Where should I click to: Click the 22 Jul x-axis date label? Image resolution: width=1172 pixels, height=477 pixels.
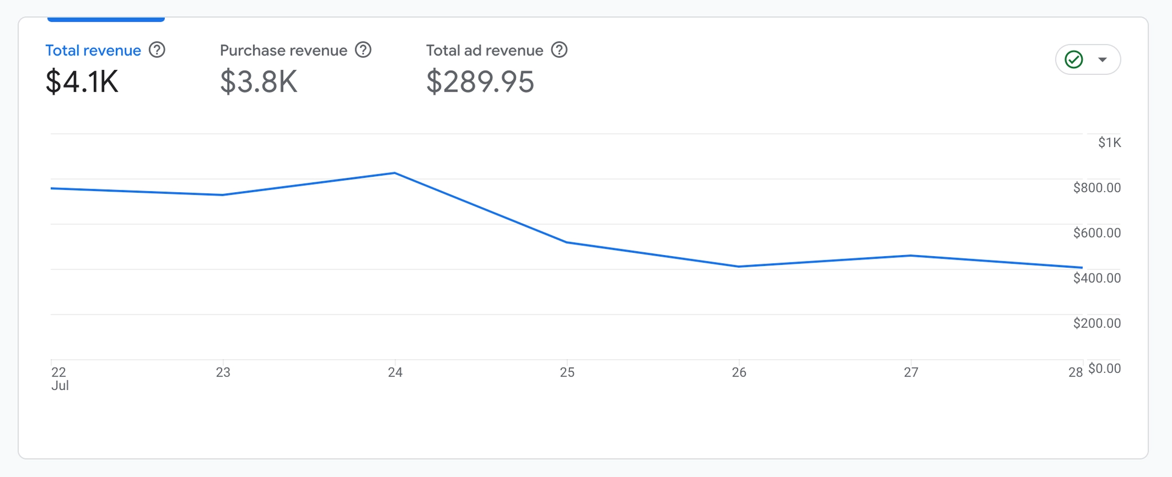point(60,379)
